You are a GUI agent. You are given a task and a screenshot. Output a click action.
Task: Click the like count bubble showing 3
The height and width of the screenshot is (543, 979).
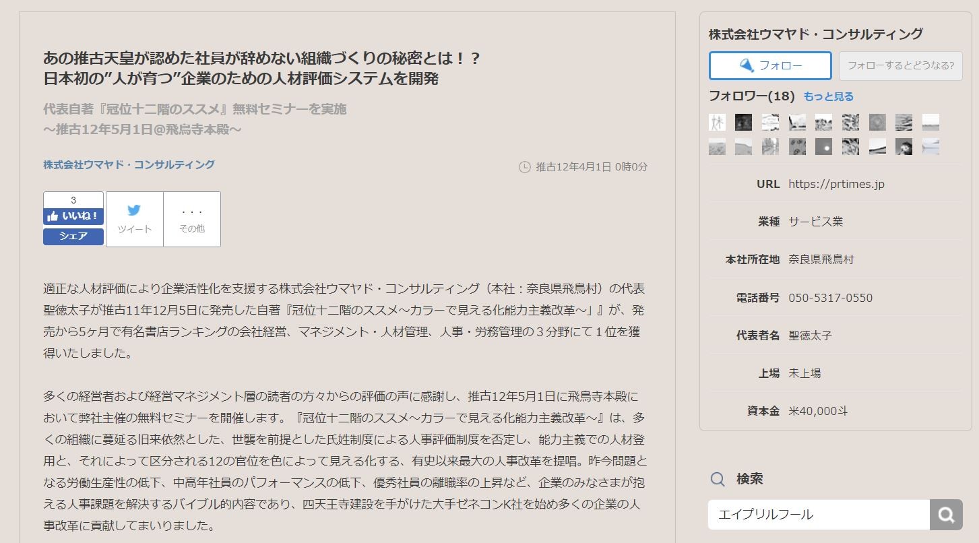click(x=73, y=200)
